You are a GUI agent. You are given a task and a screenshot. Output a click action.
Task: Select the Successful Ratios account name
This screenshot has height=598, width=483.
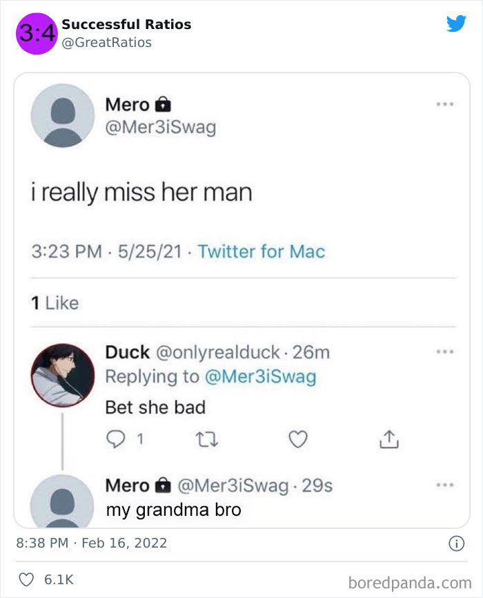[126, 24]
